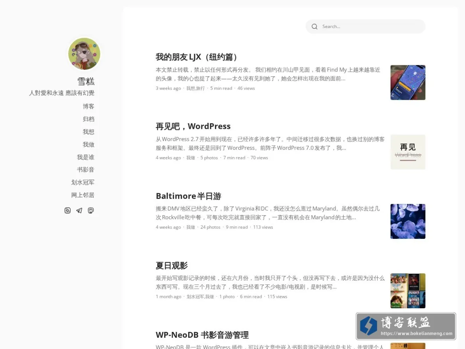
Task: Open the RSS feed icon
Action: coord(67,211)
